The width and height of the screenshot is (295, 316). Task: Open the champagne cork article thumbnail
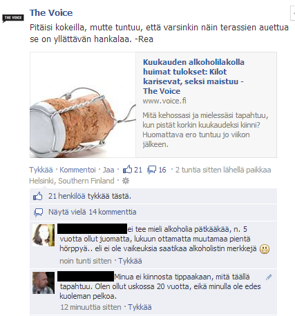point(83,105)
